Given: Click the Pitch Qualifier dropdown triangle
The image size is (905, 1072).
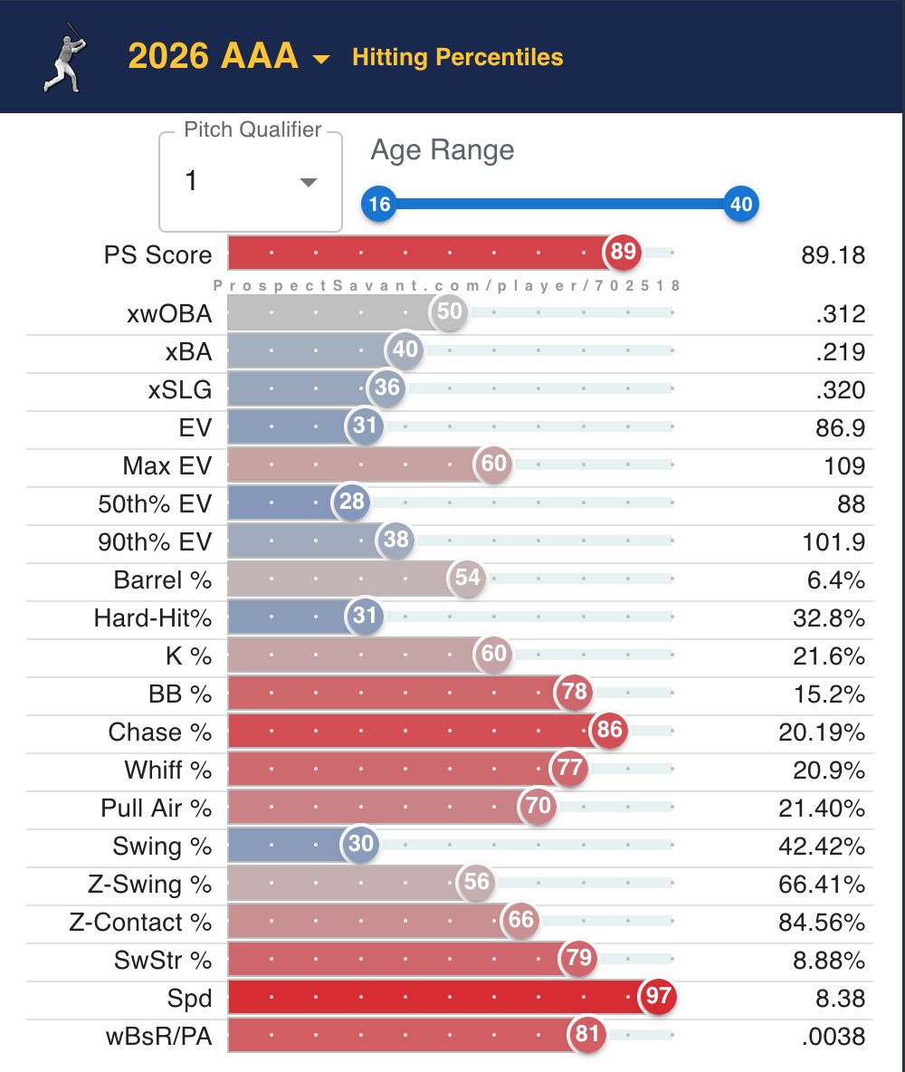Looking at the screenshot, I should (x=309, y=182).
